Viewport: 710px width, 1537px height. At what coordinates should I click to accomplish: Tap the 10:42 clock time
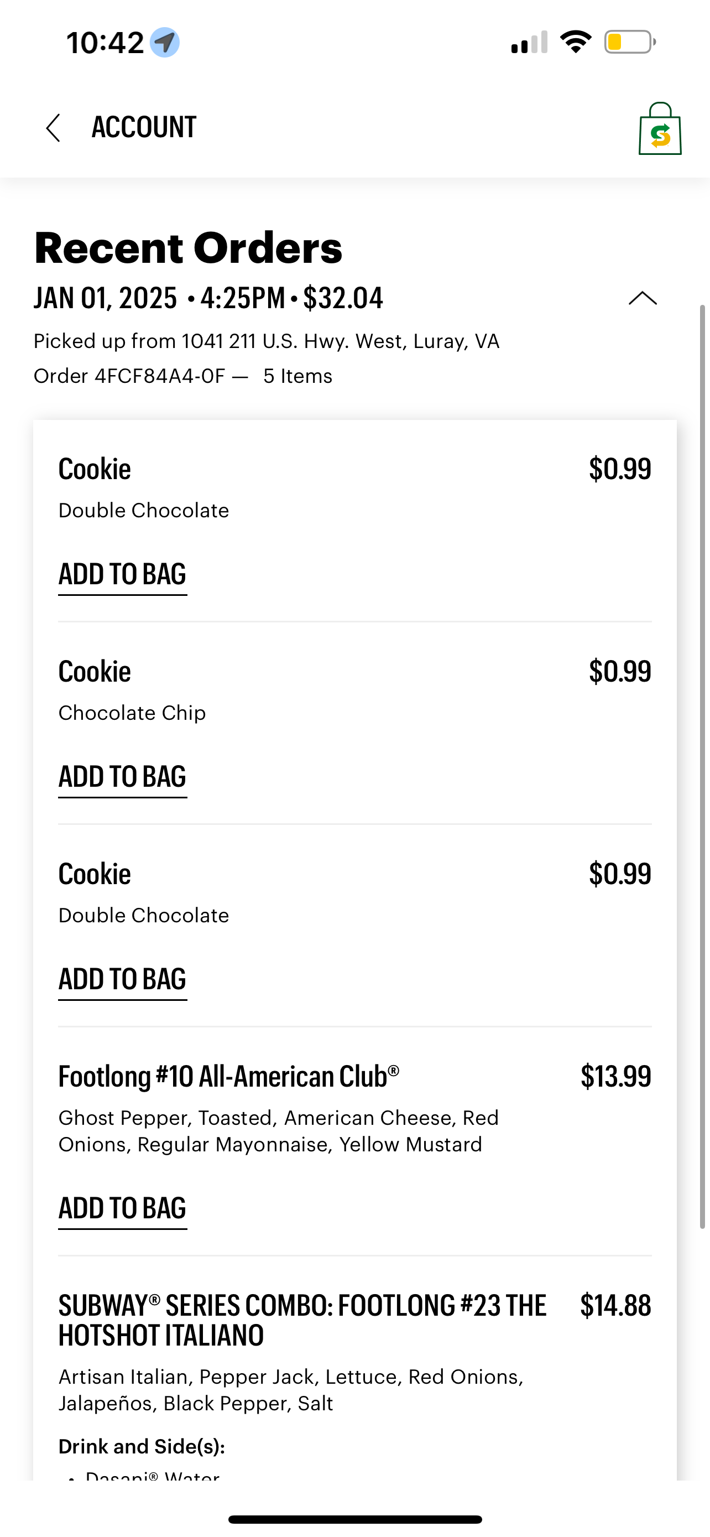click(105, 43)
